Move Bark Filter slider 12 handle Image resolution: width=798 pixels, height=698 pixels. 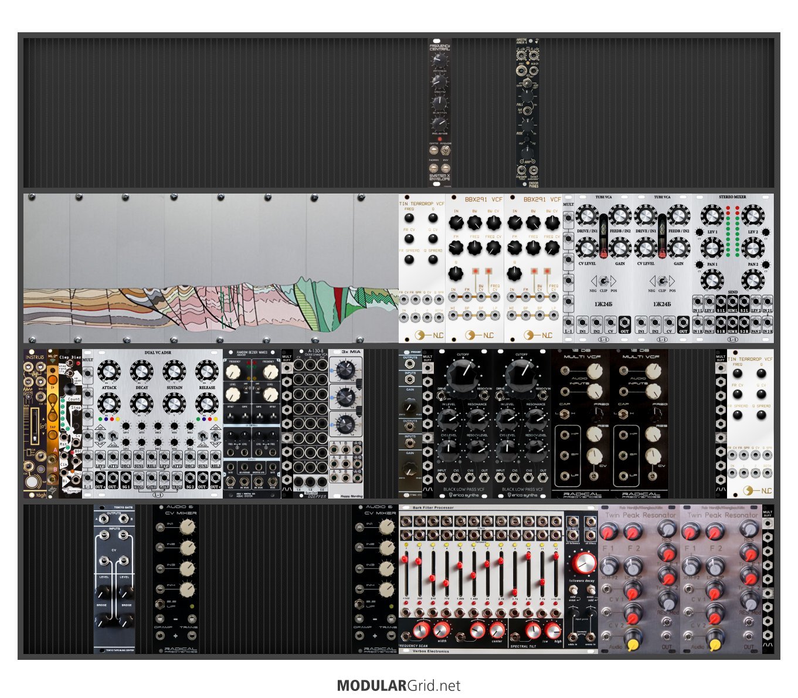point(556,556)
